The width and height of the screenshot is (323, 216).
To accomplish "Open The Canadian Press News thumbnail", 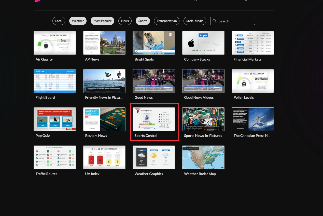I will click(253, 119).
